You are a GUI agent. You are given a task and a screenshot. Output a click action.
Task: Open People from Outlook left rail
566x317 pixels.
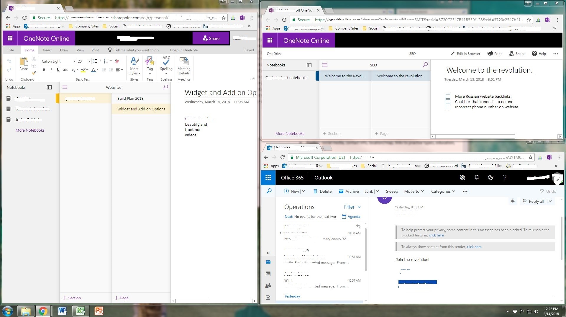coord(268,286)
